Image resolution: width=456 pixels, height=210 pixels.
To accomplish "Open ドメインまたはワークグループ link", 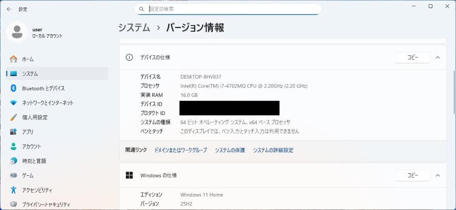I will coord(181,150).
